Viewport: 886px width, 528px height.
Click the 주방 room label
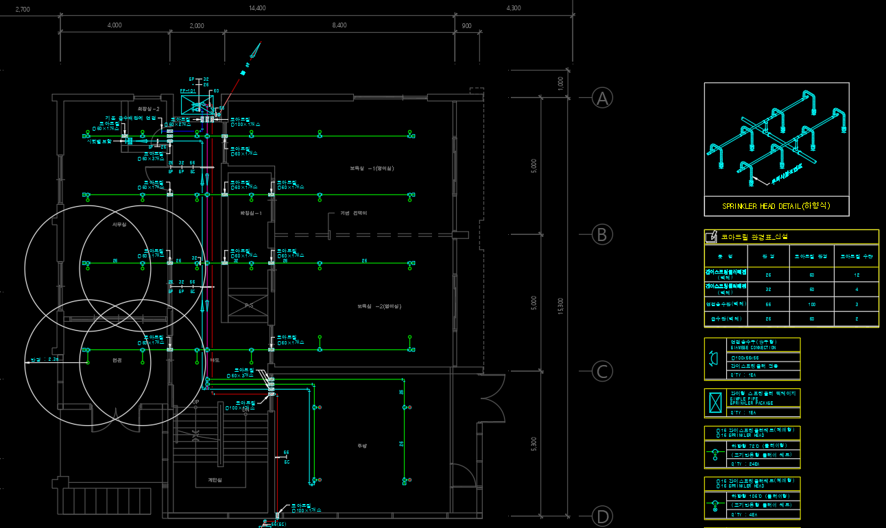click(x=361, y=446)
